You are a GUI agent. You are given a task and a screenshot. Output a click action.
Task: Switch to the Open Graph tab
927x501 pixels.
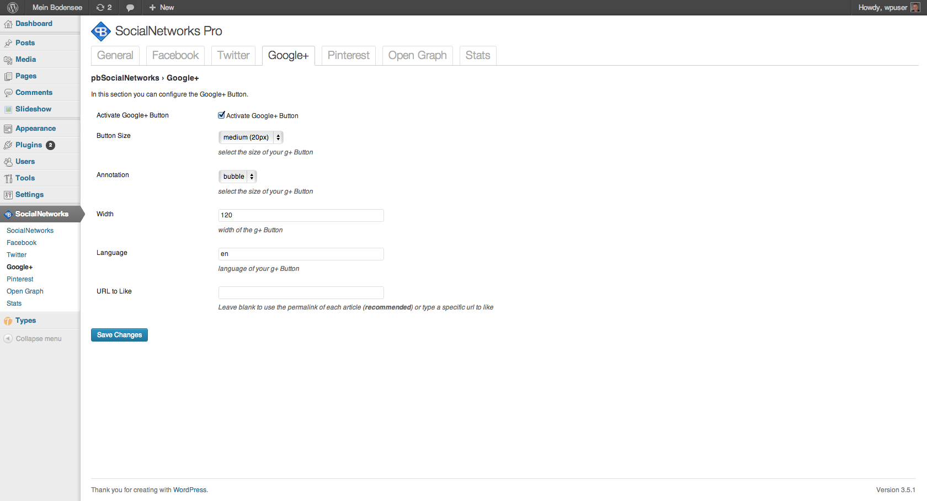click(x=417, y=56)
